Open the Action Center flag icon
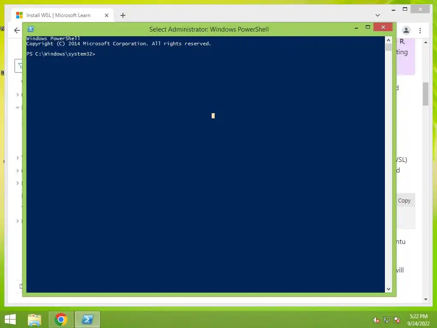The image size is (437, 328). click(397, 320)
